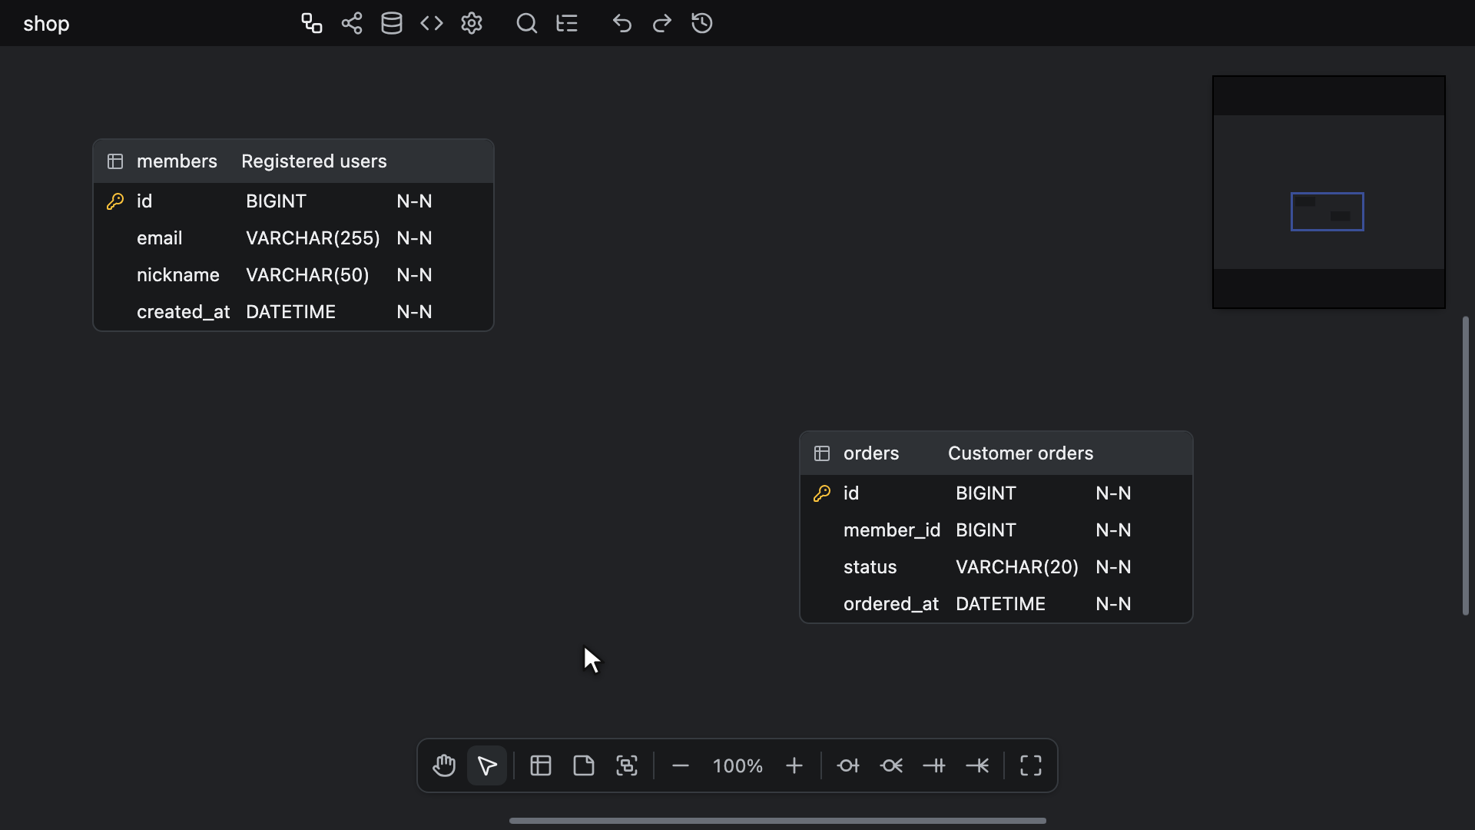Click the new memo note tool

[x=584, y=765]
